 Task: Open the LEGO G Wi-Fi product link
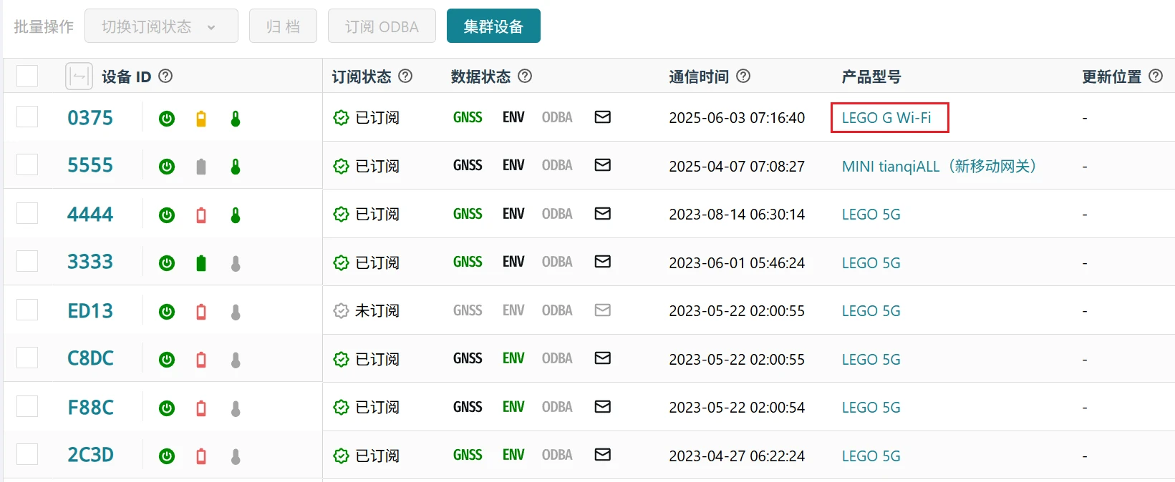tap(886, 118)
